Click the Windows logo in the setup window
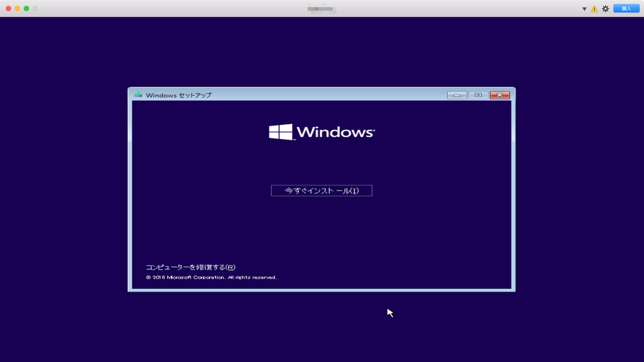The height and width of the screenshot is (362, 644). point(322,132)
